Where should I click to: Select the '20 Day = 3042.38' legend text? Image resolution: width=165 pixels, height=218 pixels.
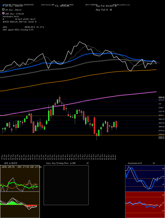(14, 6)
